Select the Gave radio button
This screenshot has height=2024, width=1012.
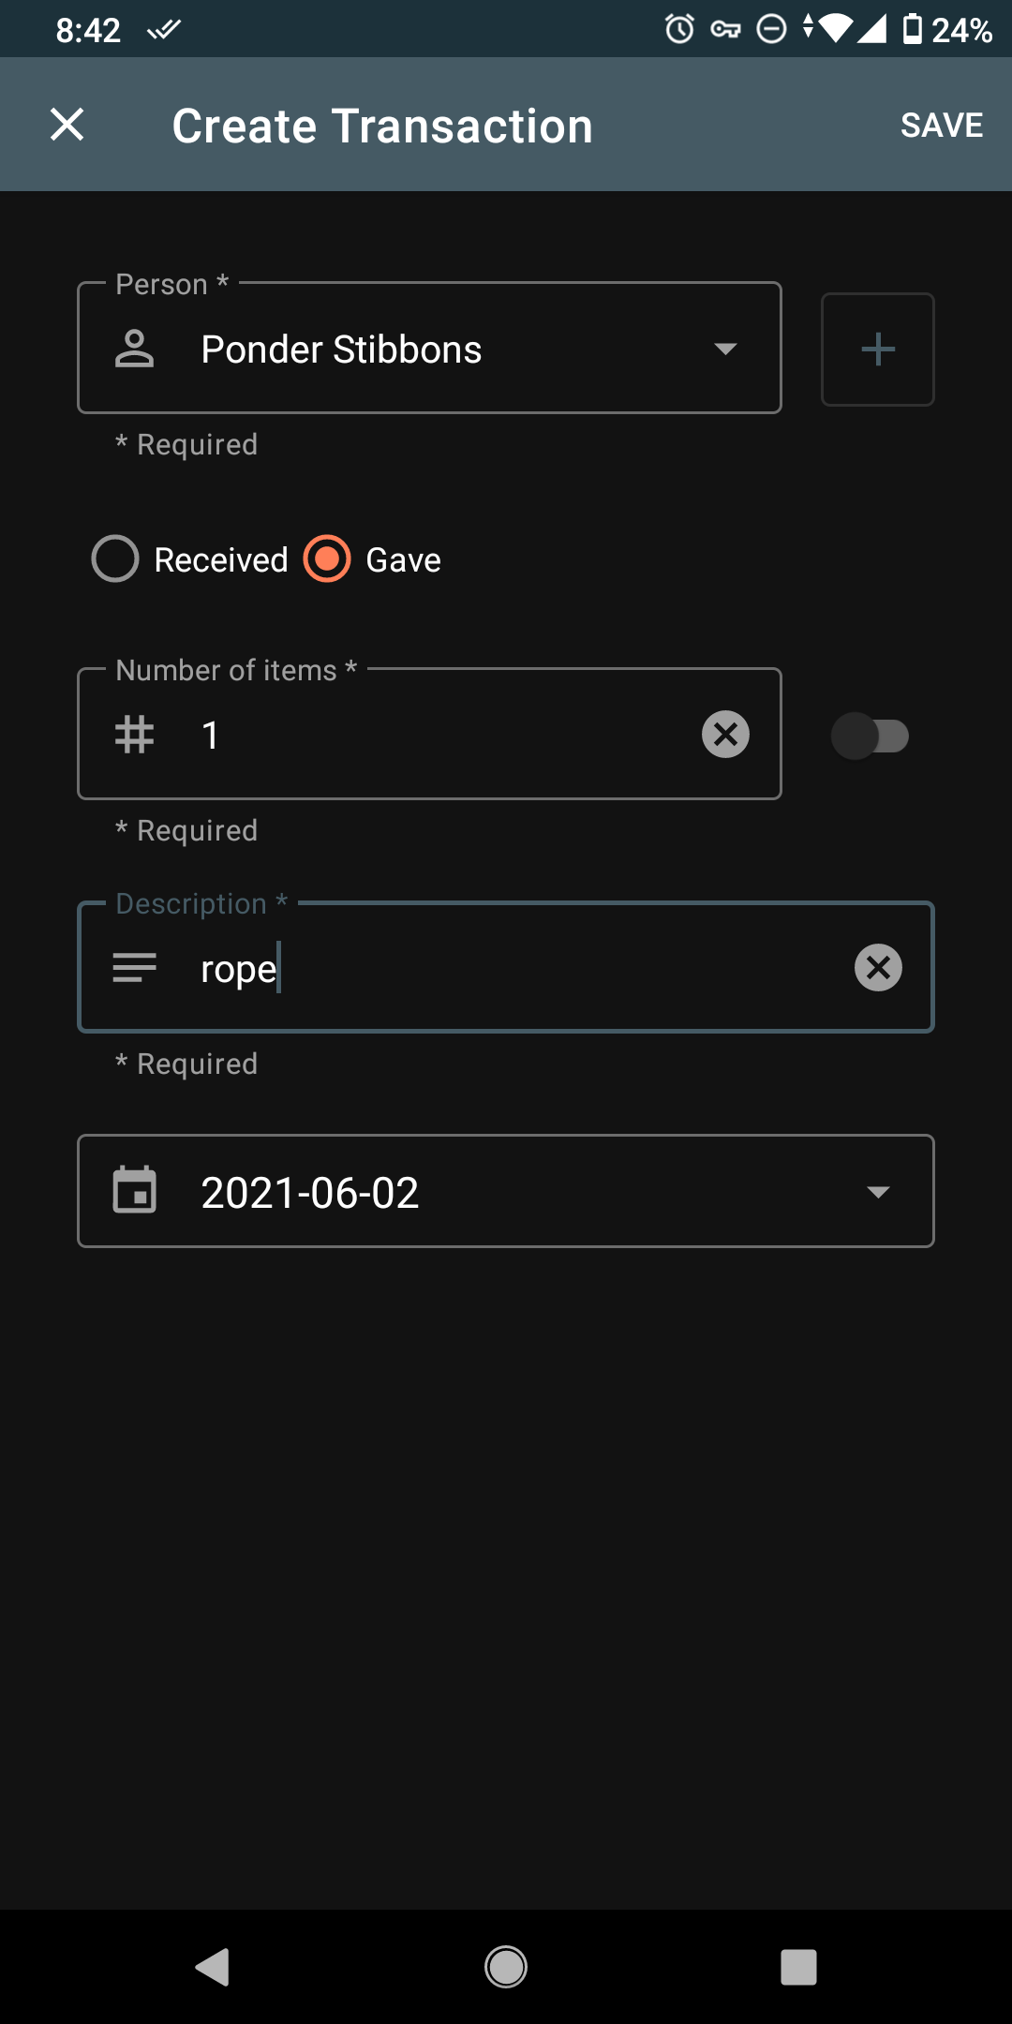pyautogui.click(x=327, y=559)
